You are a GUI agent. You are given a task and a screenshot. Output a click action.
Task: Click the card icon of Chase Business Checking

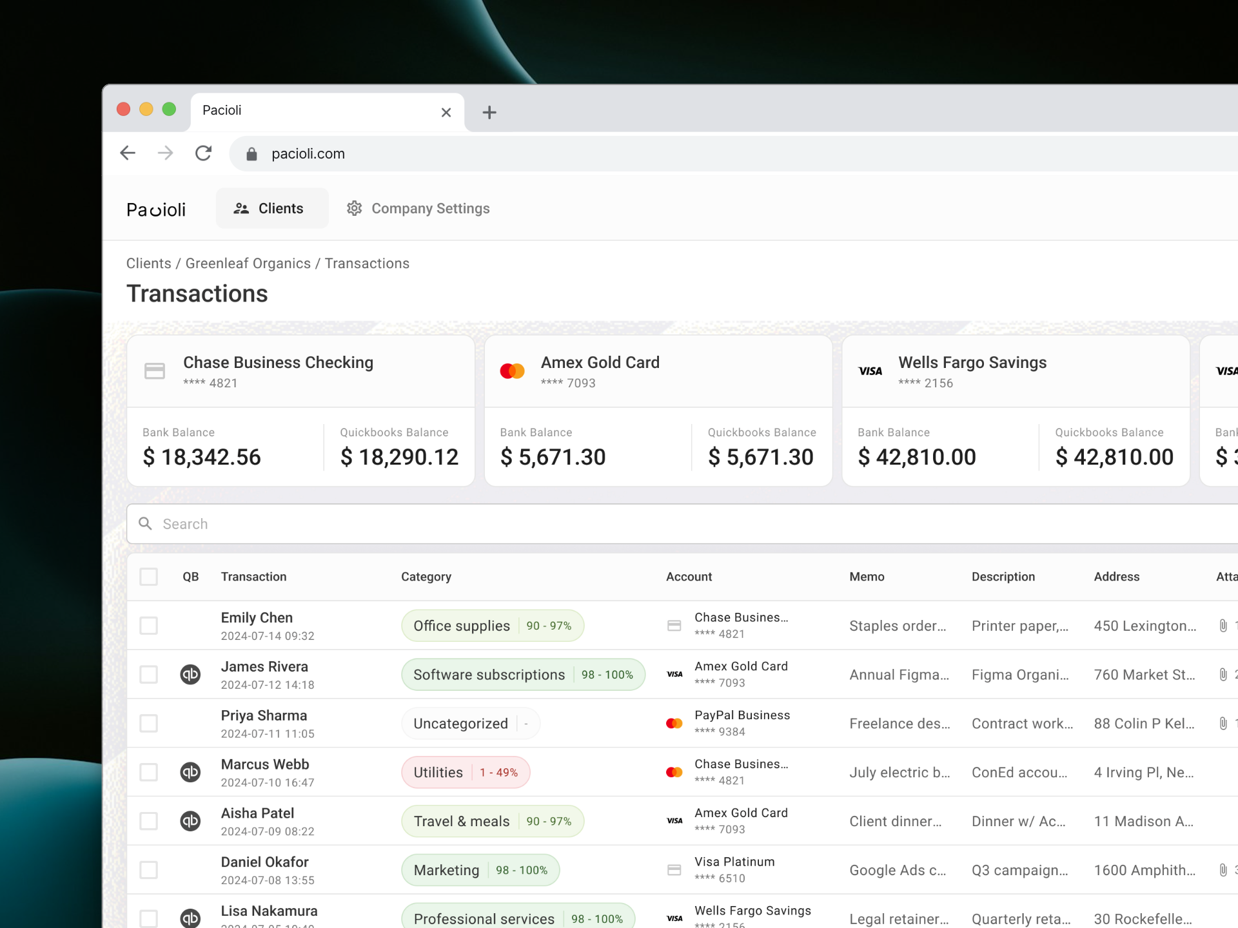(155, 371)
